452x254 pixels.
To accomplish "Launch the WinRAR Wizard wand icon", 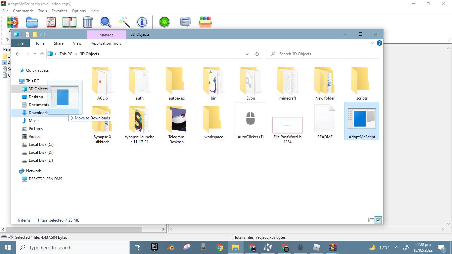I will pos(124,22).
